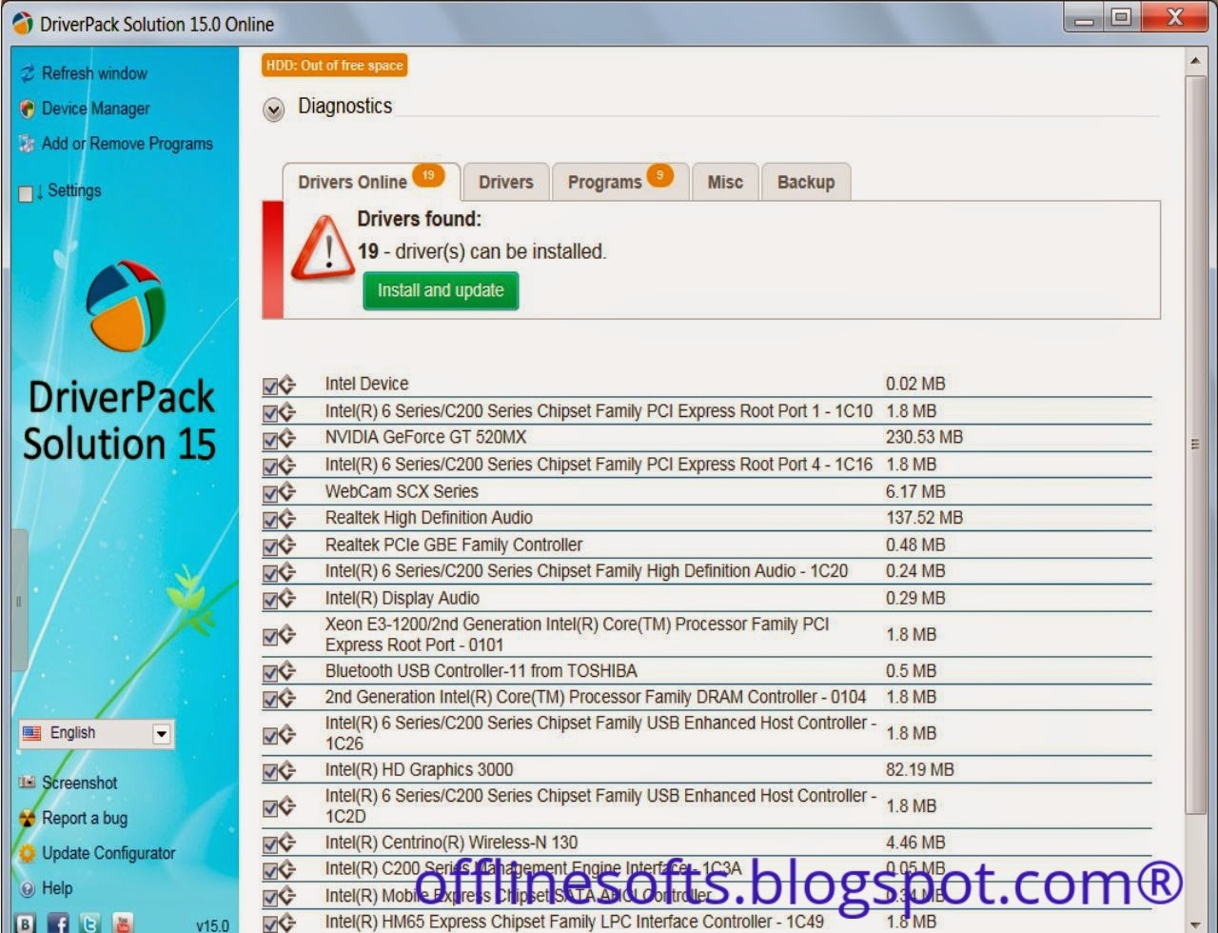Screen dimensions: 1218x933
Task: Click arrow icon beside NVIDIA GeForce GT 520MX
Action: (288, 438)
